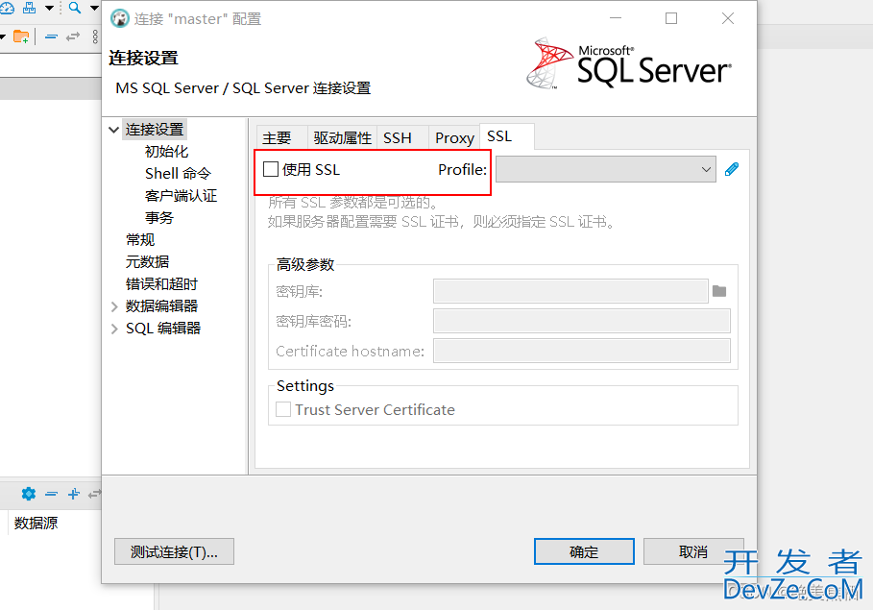Select Shell 命令 in settings tree
Screen dimensions: 873x610
[179, 174]
